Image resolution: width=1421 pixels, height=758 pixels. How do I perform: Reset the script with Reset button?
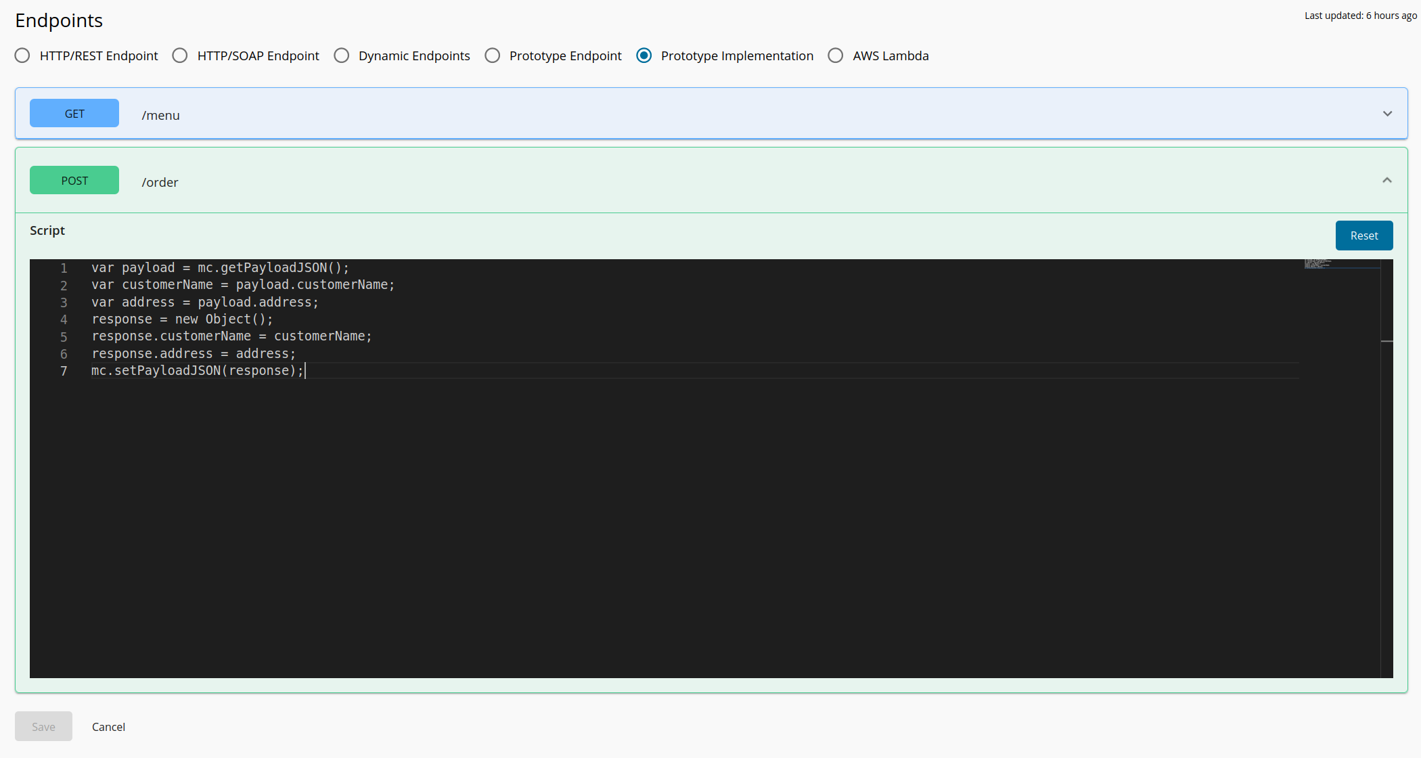tap(1364, 236)
